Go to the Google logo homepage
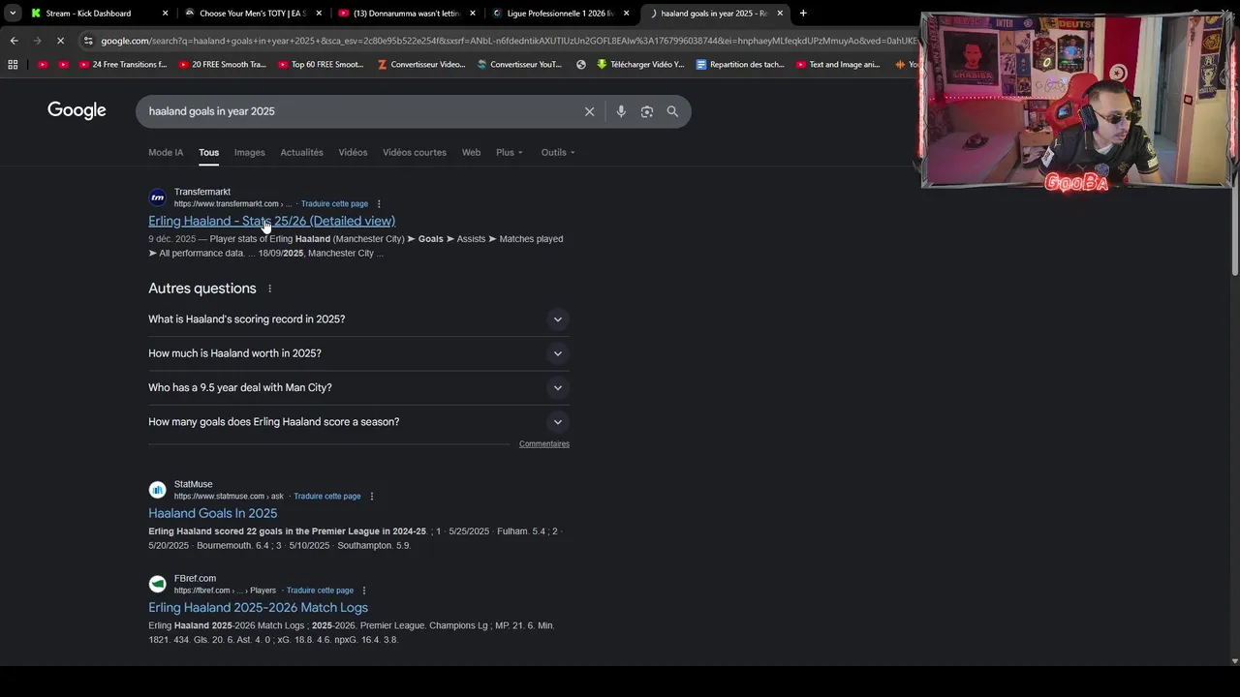 pyautogui.click(x=77, y=110)
